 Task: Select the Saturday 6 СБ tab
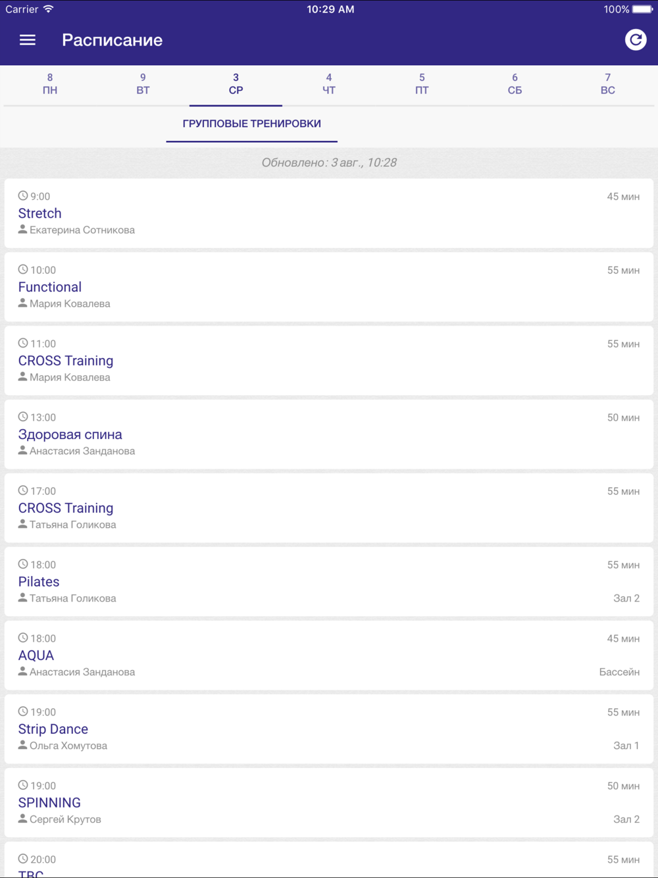pyautogui.click(x=515, y=84)
